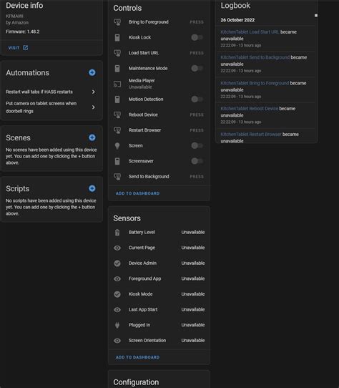Open doorbell camera automation chevron

(93, 107)
